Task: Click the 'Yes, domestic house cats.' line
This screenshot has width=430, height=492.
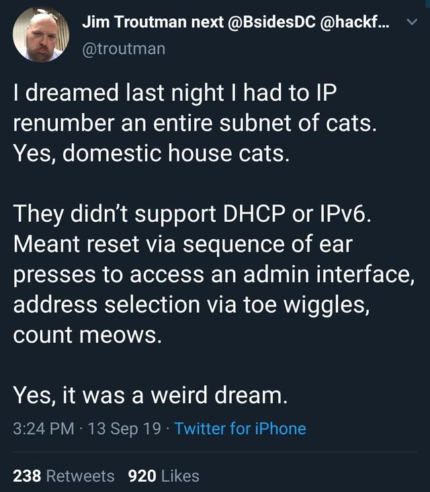Action: pyautogui.click(x=151, y=154)
